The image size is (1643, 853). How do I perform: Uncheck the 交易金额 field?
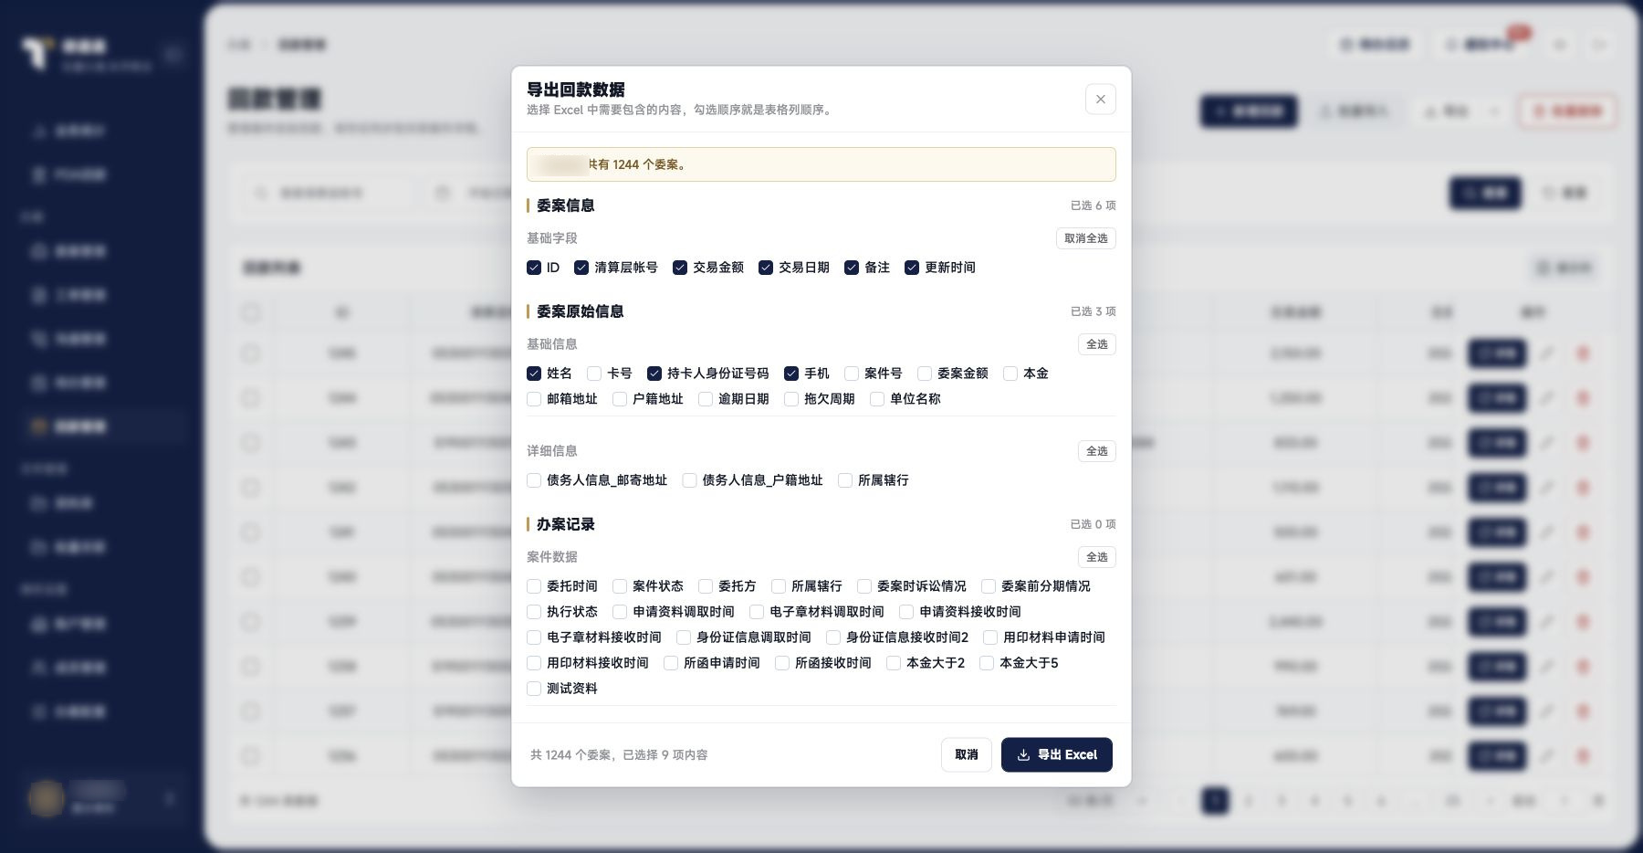point(680,268)
